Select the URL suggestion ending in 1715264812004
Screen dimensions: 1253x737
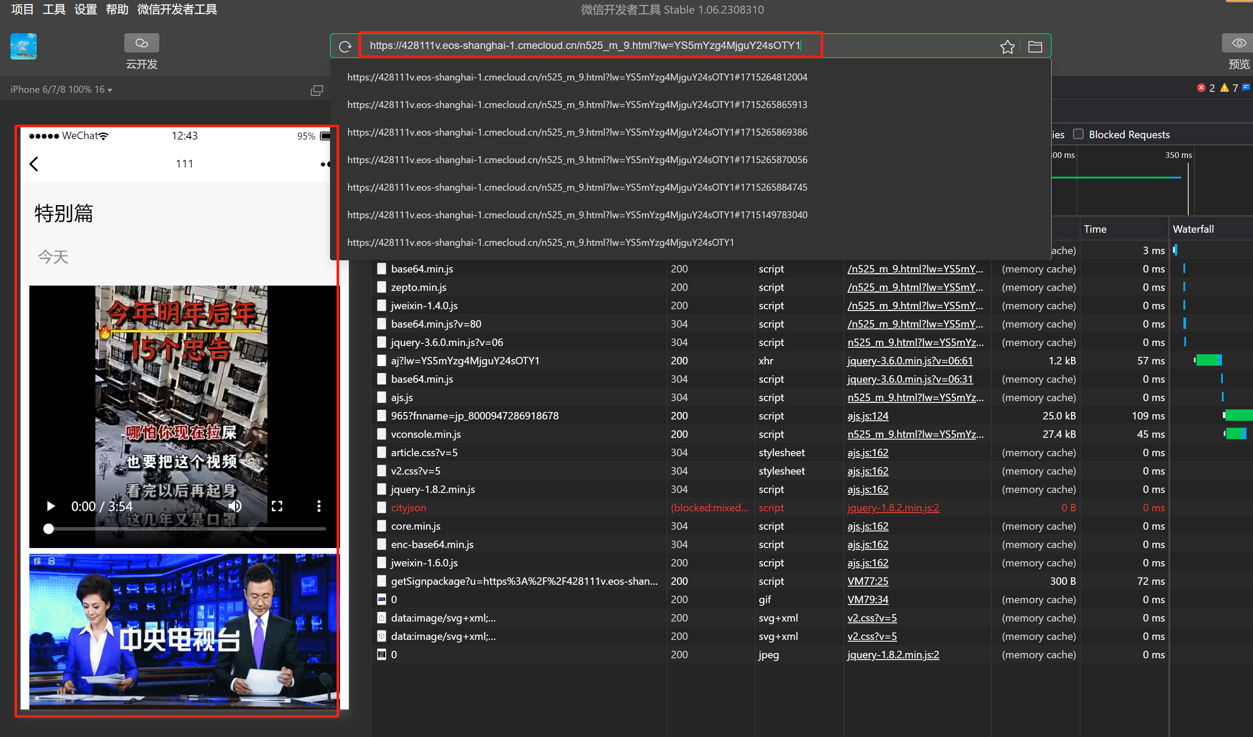tap(577, 77)
